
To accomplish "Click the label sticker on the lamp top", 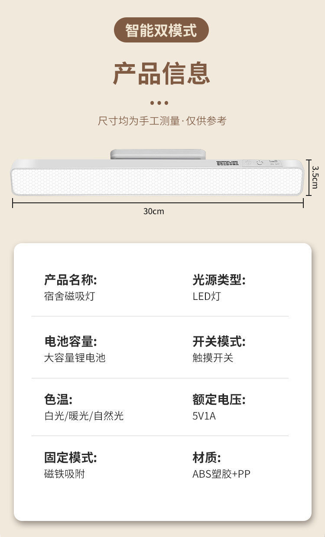I will pos(227,163).
